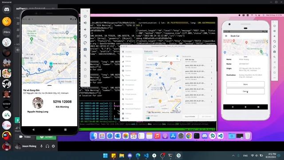Open the Among Us crewmate server icon

coord(7,136)
